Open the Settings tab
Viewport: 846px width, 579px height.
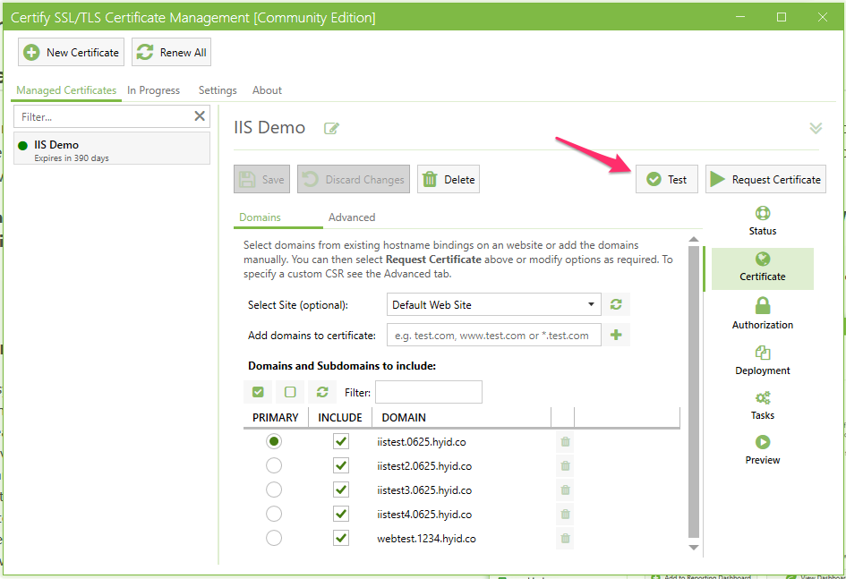coord(218,90)
